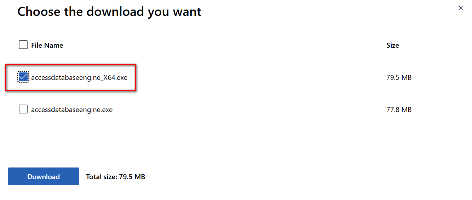Image resolution: width=472 pixels, height=200 pixels.
Task: Check the accessdatabaseengine.exe checkbox
Action: pyautogui.click(x=23, y=110)
